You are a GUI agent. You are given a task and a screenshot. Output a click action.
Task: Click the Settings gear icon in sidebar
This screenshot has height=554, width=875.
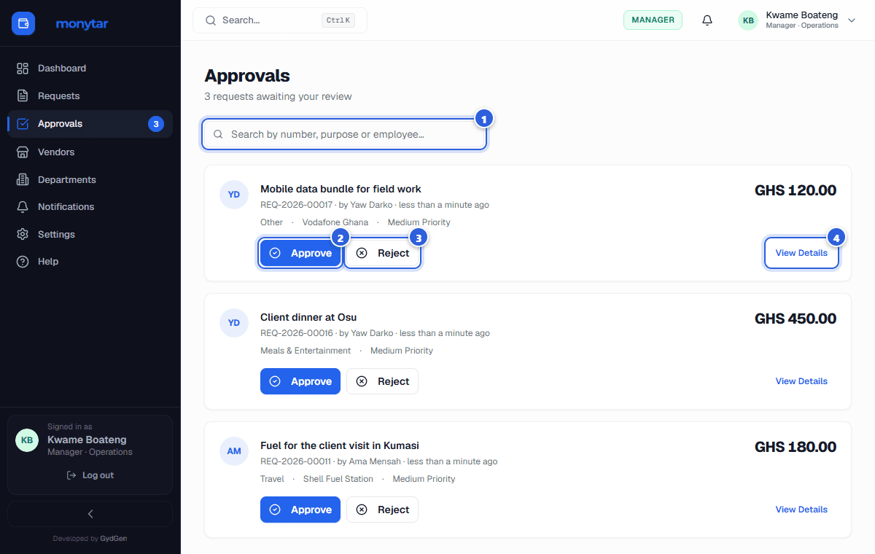coord(23,235)
